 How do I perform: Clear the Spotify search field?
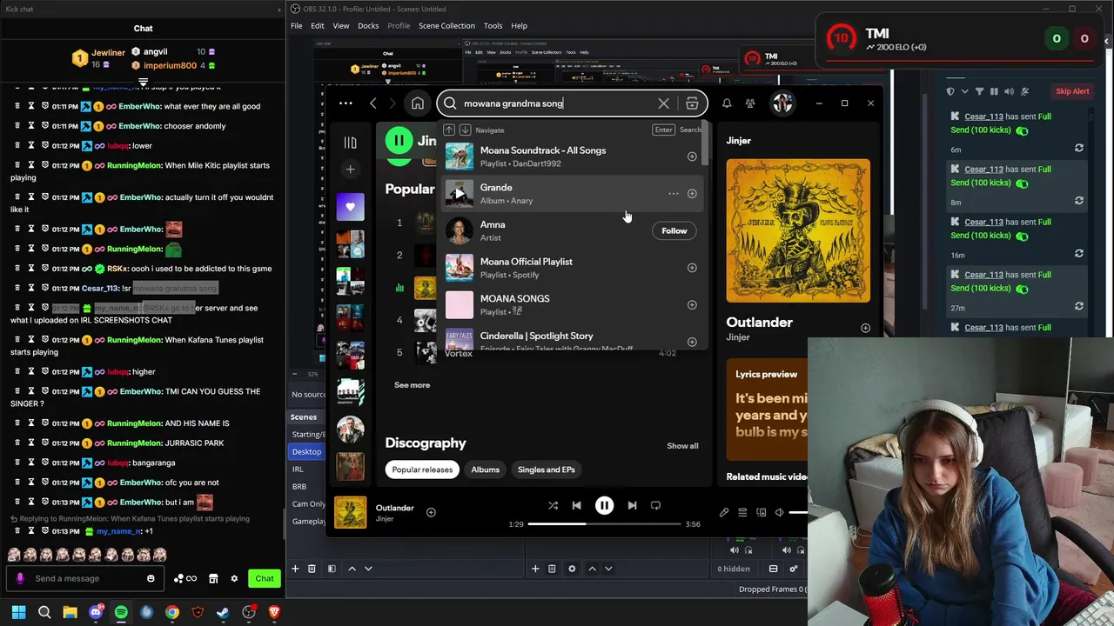pyautogui.click(x=663, y=103)
